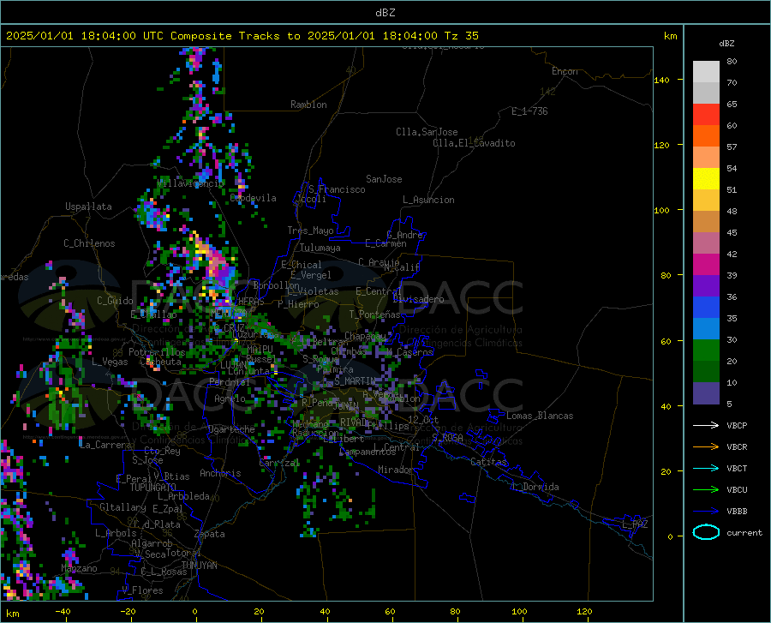Select the purple 36-39 dBZ swatch
771x623 pixels.
click(706, 286)
